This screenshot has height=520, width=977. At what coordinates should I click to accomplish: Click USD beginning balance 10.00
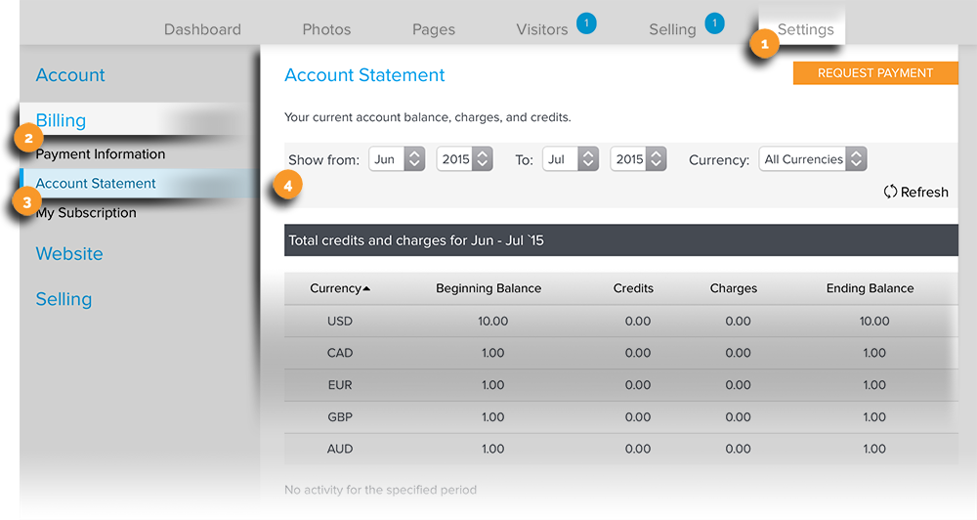492,322
